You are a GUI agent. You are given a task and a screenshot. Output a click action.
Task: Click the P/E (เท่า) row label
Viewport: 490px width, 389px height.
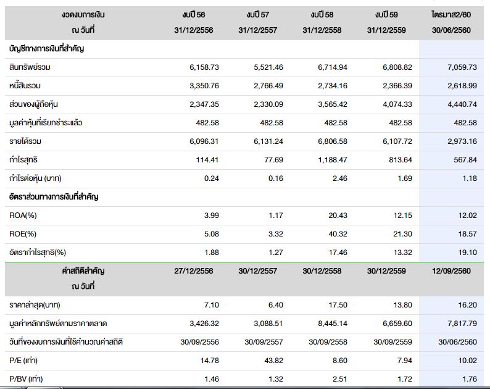point(23,361)
